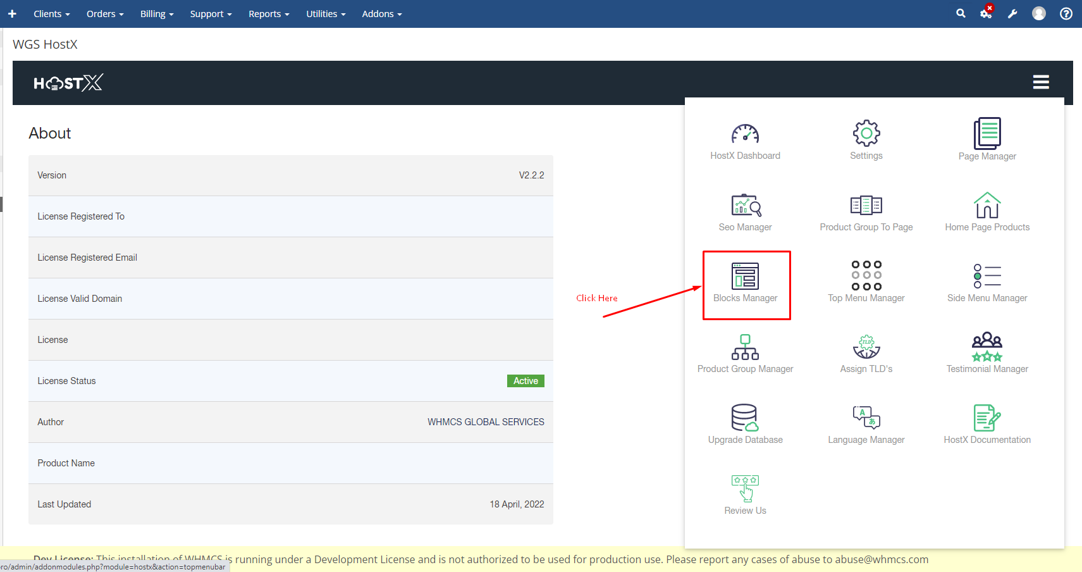
Task: Click the Product Name label
Action: click(x=66, y=463)
